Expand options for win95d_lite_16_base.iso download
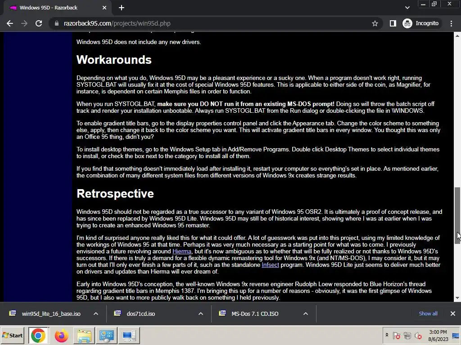This screenshot has height=345, width=461. 96,314
